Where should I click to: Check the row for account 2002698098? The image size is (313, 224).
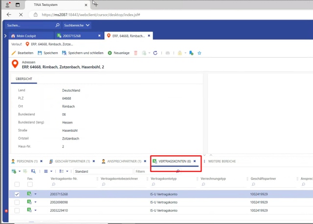click(17, 202)
